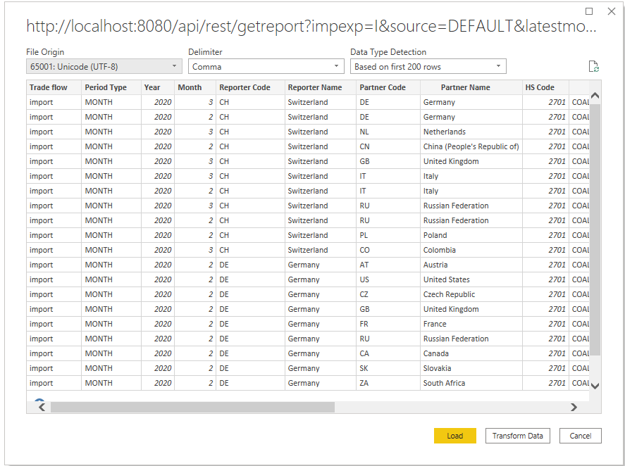Open the Data Type Detection dropdown
Viewport: 625px width, 466px height.
tap(428, 66)
